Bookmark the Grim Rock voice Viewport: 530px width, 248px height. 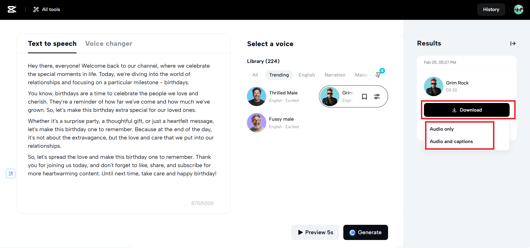click(x=364, y=96)
